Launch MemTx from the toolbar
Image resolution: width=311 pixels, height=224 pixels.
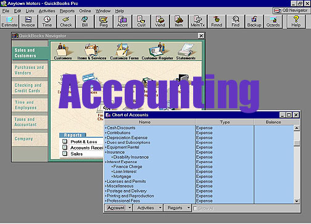click(x=197, y=22)
